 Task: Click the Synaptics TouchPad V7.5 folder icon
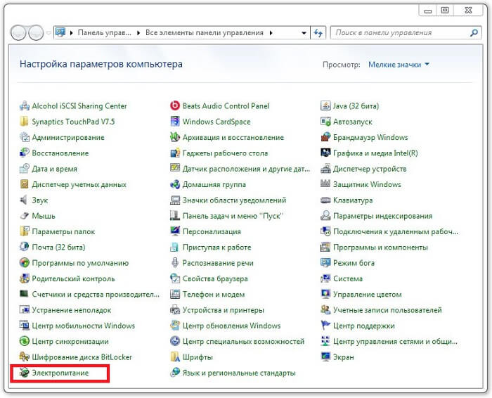[x=24, y=122]
